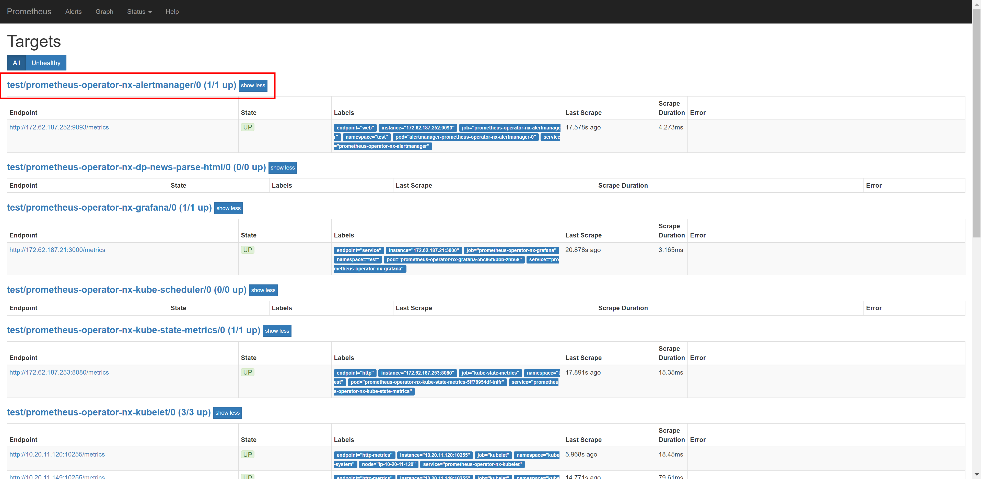Open the Graph page

click(x=104, y=11)
